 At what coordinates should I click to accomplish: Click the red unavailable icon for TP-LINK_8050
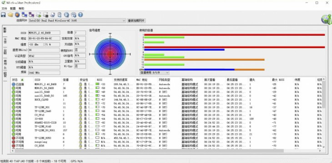14,138
